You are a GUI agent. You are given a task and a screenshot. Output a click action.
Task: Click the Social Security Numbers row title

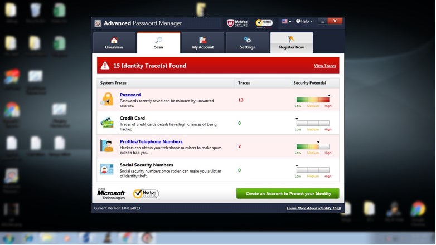[146, 165]
